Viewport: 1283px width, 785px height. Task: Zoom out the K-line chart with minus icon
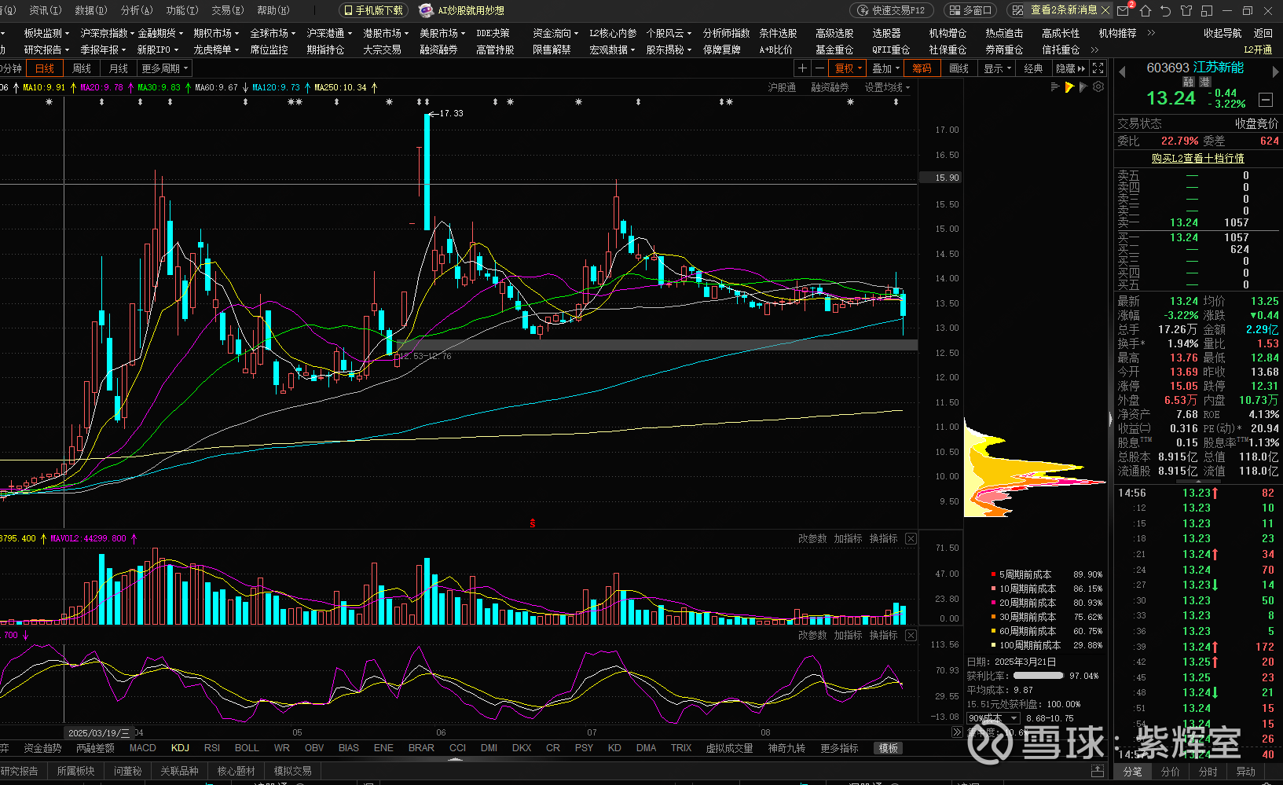[x=819, y=68]
